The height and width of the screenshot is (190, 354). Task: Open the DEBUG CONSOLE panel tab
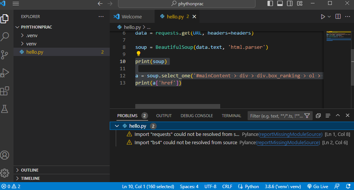click(197, 116)
